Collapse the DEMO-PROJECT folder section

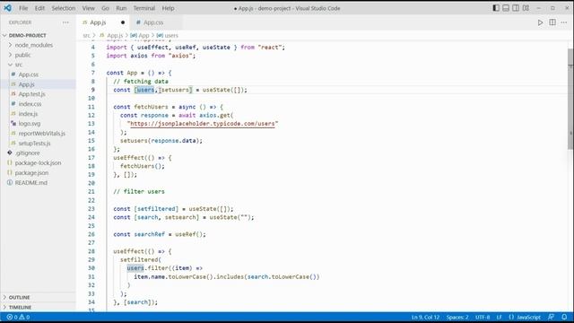coord(28,35)
